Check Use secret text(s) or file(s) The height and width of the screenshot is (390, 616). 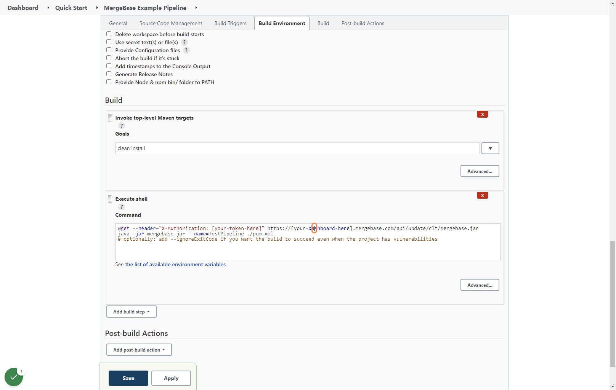pos(109,42)
